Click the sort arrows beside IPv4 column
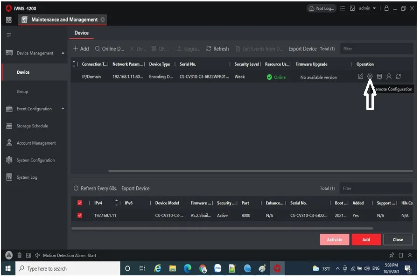This screenshot has height=280, width=420. coord(117,203)
